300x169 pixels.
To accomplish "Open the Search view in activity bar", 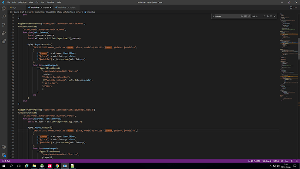I will pos(3,17).
